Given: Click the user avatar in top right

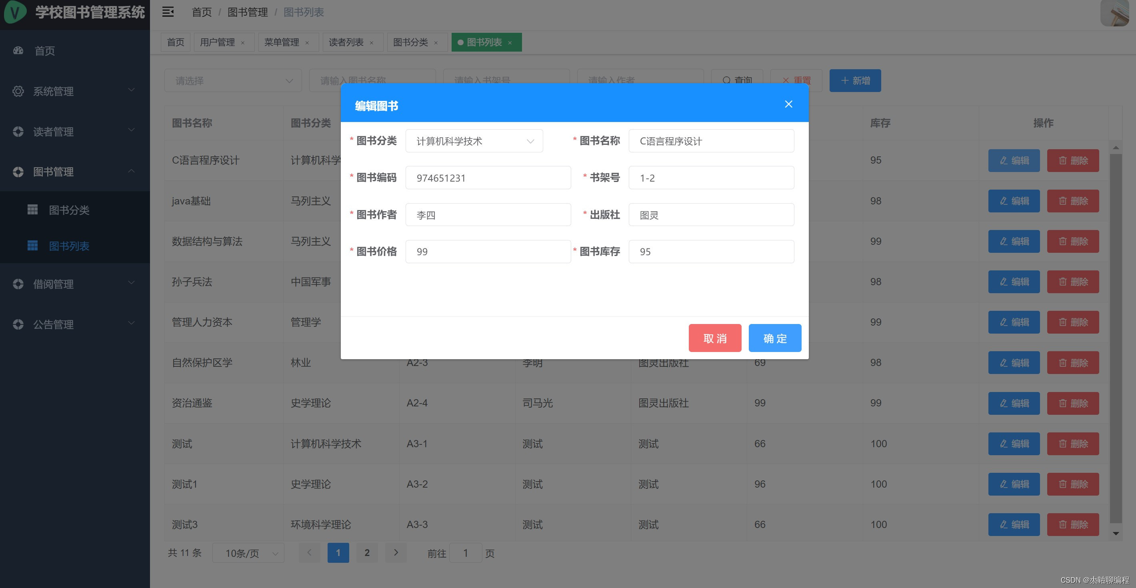Looking at the screenshot, I should (x=1114, y=13).
